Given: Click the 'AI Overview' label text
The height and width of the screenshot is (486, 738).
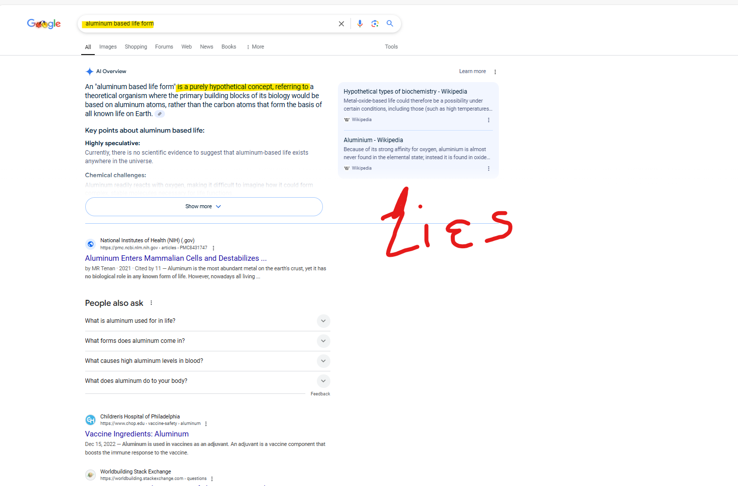Looking at the screenshot, I should click(x=111, y=72).
